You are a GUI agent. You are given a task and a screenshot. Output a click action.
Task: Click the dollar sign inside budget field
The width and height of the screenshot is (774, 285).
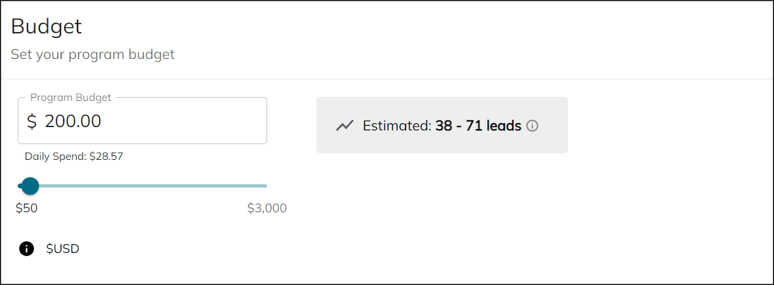pos(32,121)
